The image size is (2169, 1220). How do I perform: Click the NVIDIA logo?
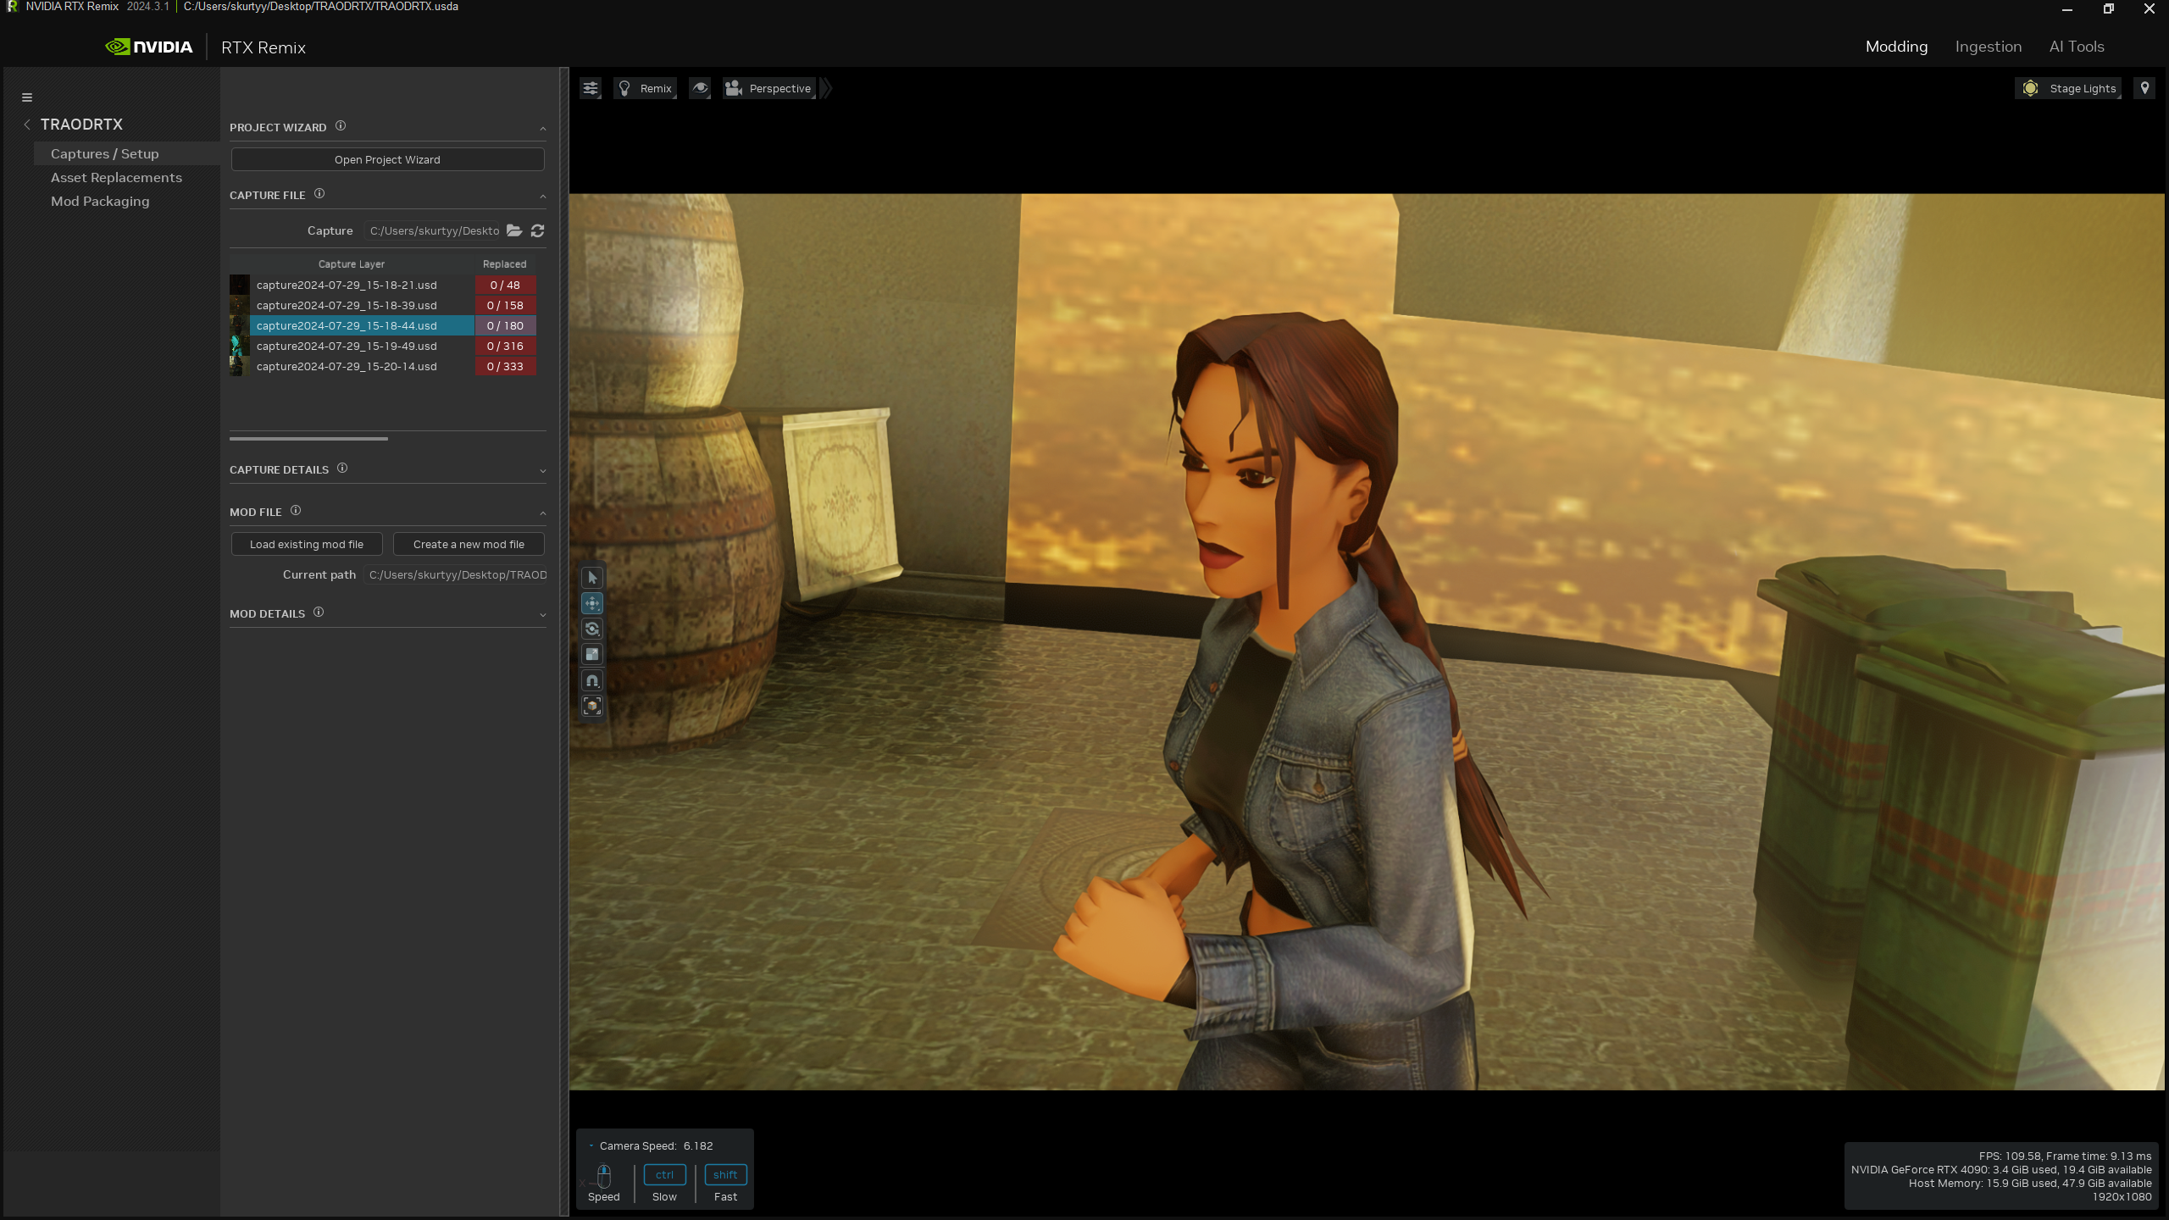pos(149,47)
